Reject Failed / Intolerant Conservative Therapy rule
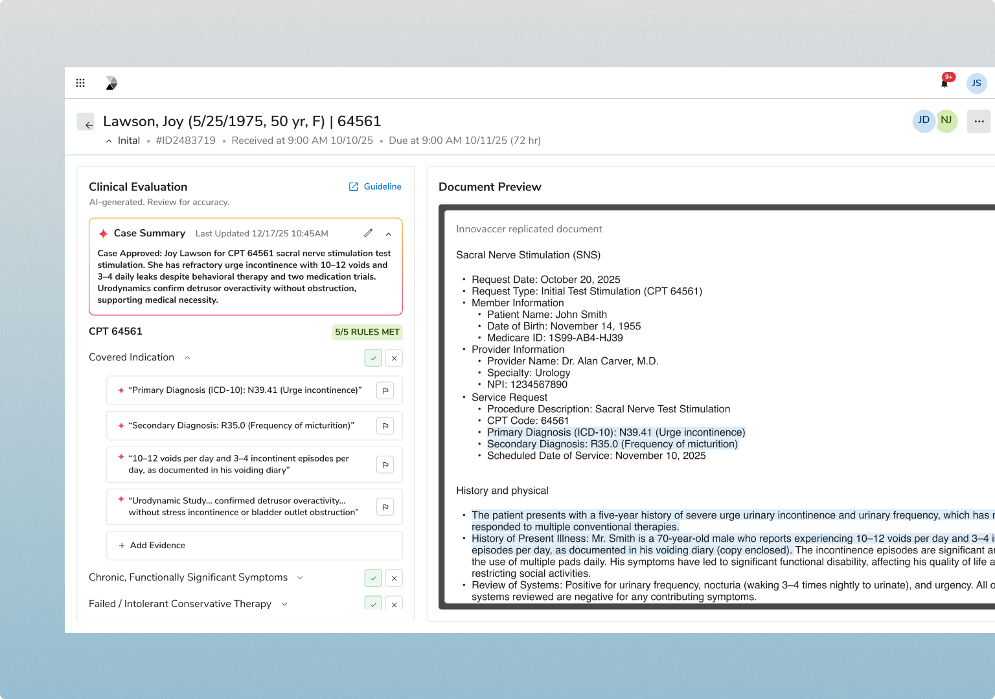Image resolution: width=995 pixels, height=699 pixels. point(394,603)
